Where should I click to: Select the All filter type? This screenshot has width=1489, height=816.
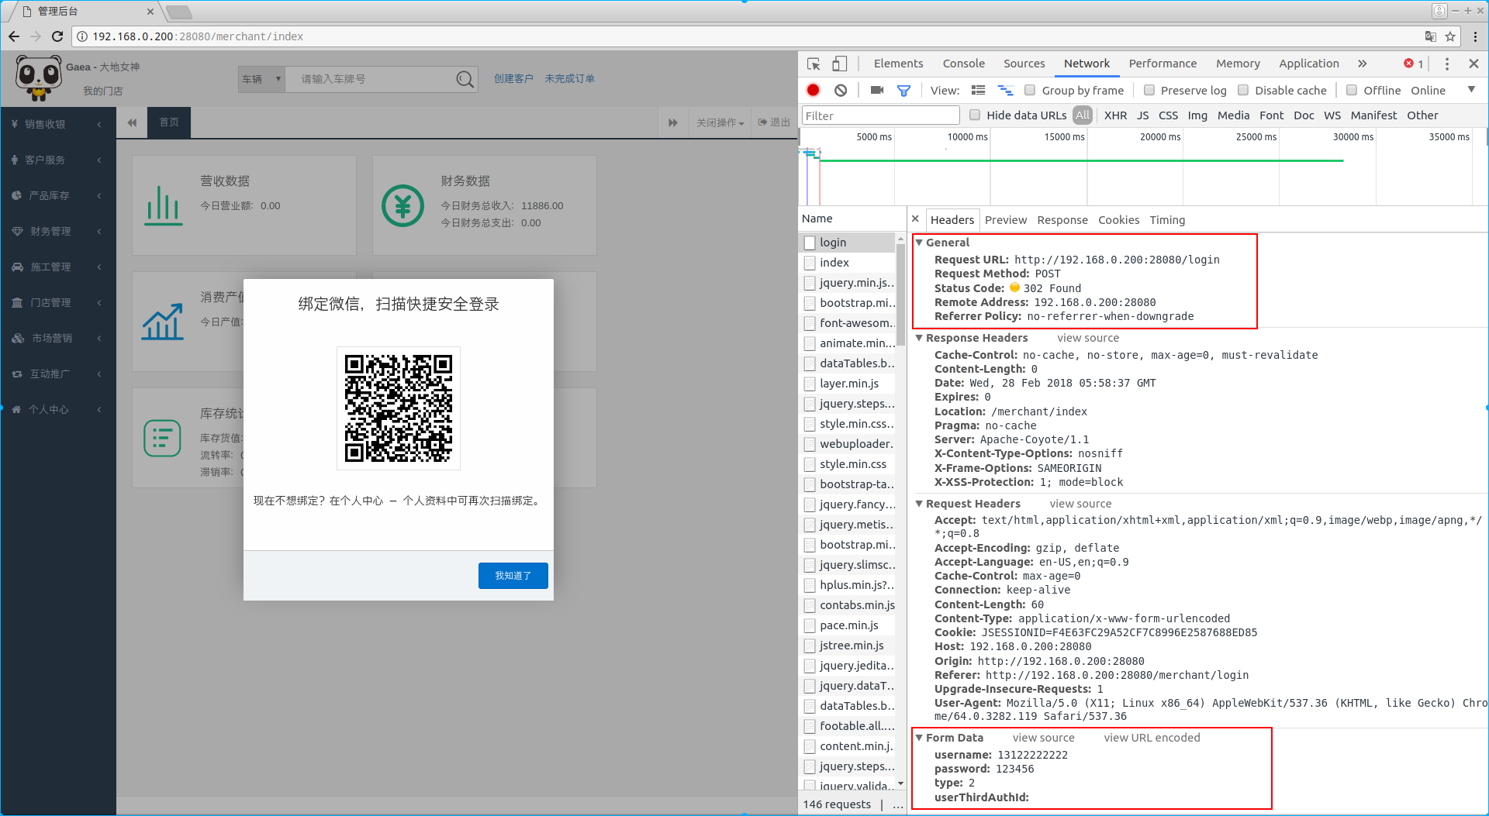click(x=1083, y=115)
